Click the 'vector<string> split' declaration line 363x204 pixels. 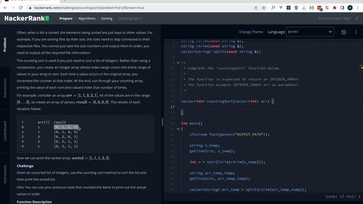tap(221, 52)
